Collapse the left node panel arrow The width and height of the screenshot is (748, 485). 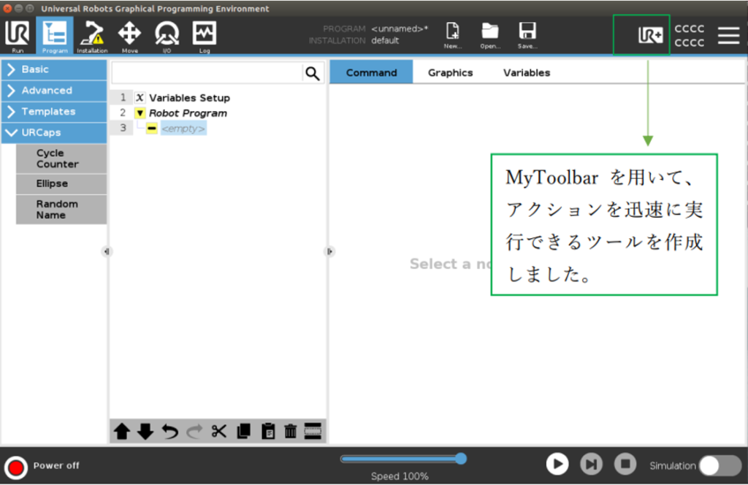pos(107,251)
